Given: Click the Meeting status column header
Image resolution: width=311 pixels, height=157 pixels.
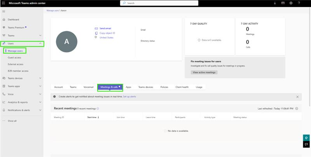Looking at the screenshot, I should click(240, 117).
